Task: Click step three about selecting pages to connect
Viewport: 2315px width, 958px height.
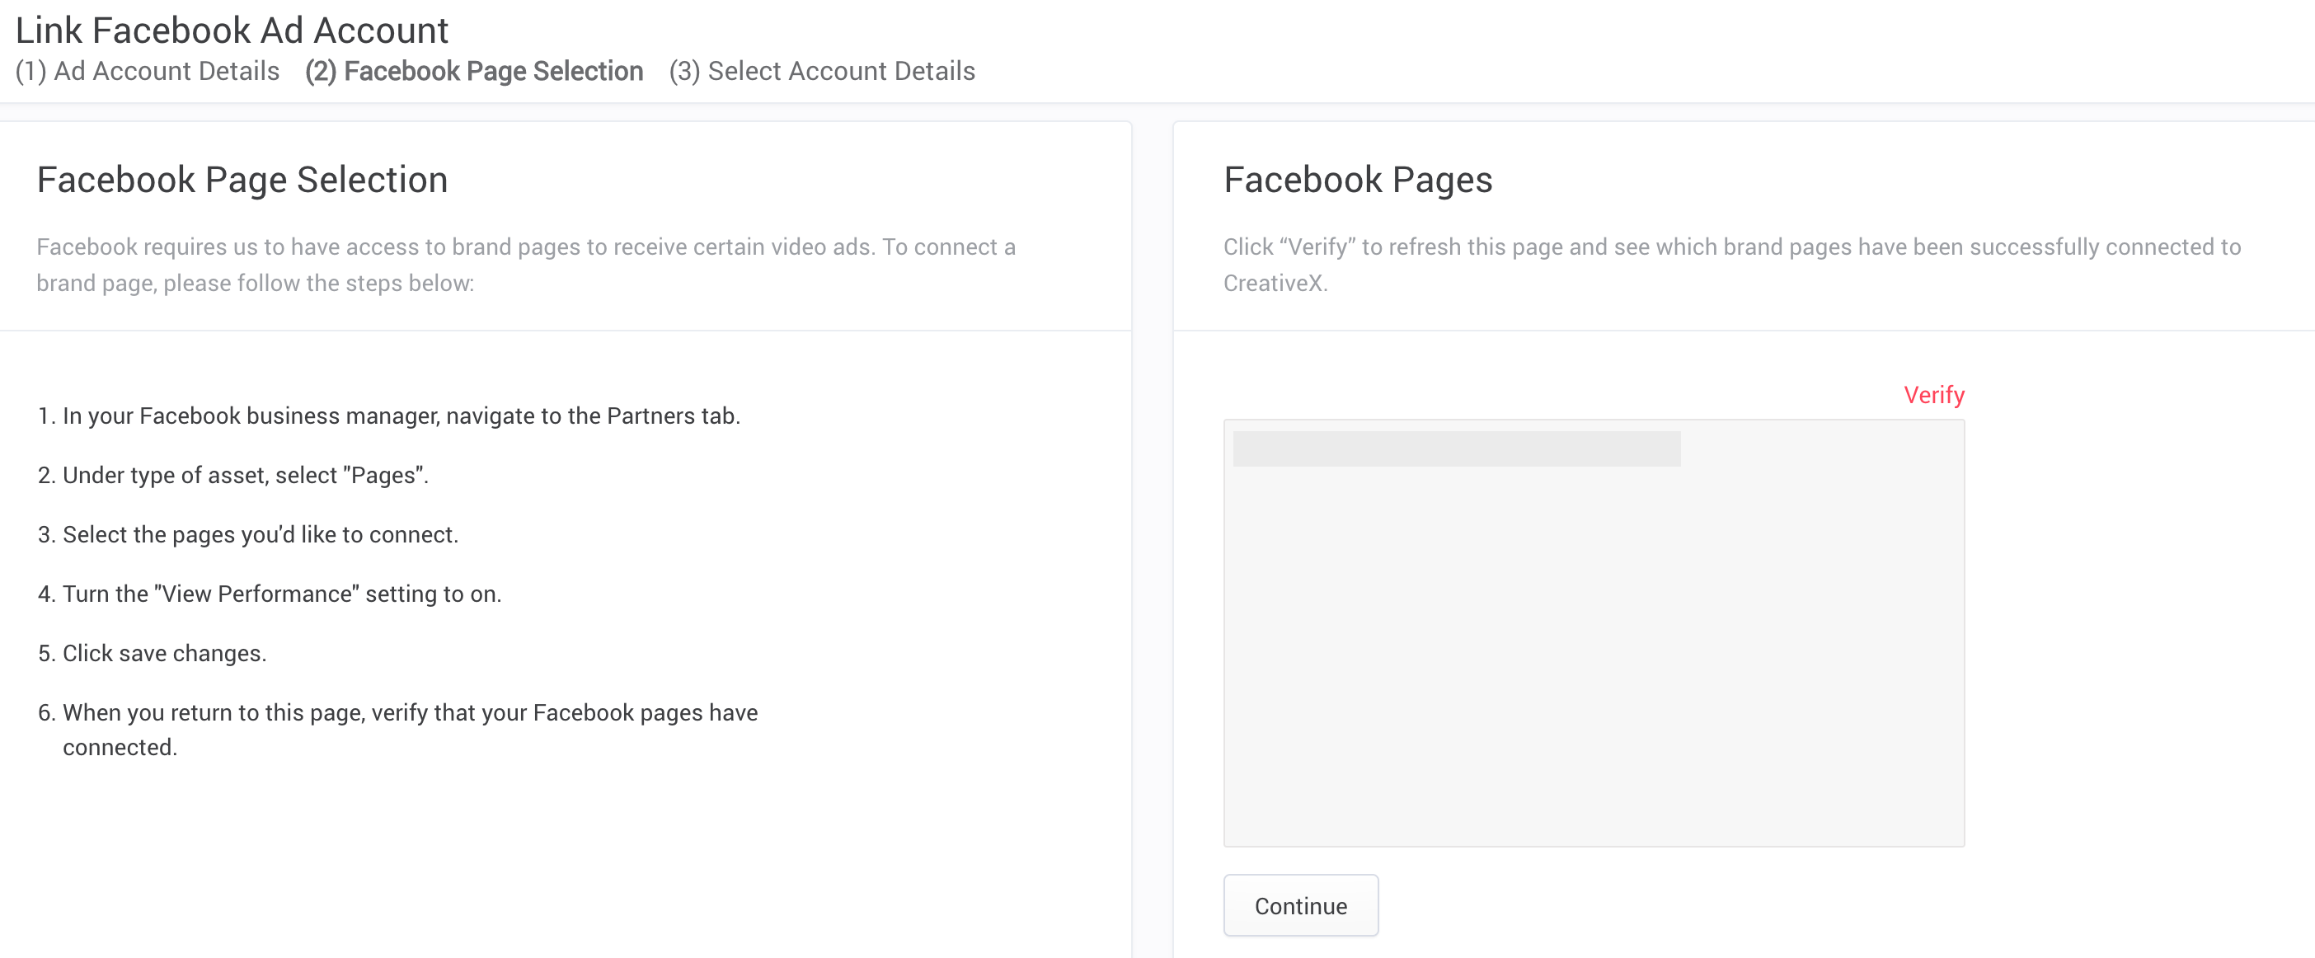Action: pyautogui.click(x=248, y=535)
